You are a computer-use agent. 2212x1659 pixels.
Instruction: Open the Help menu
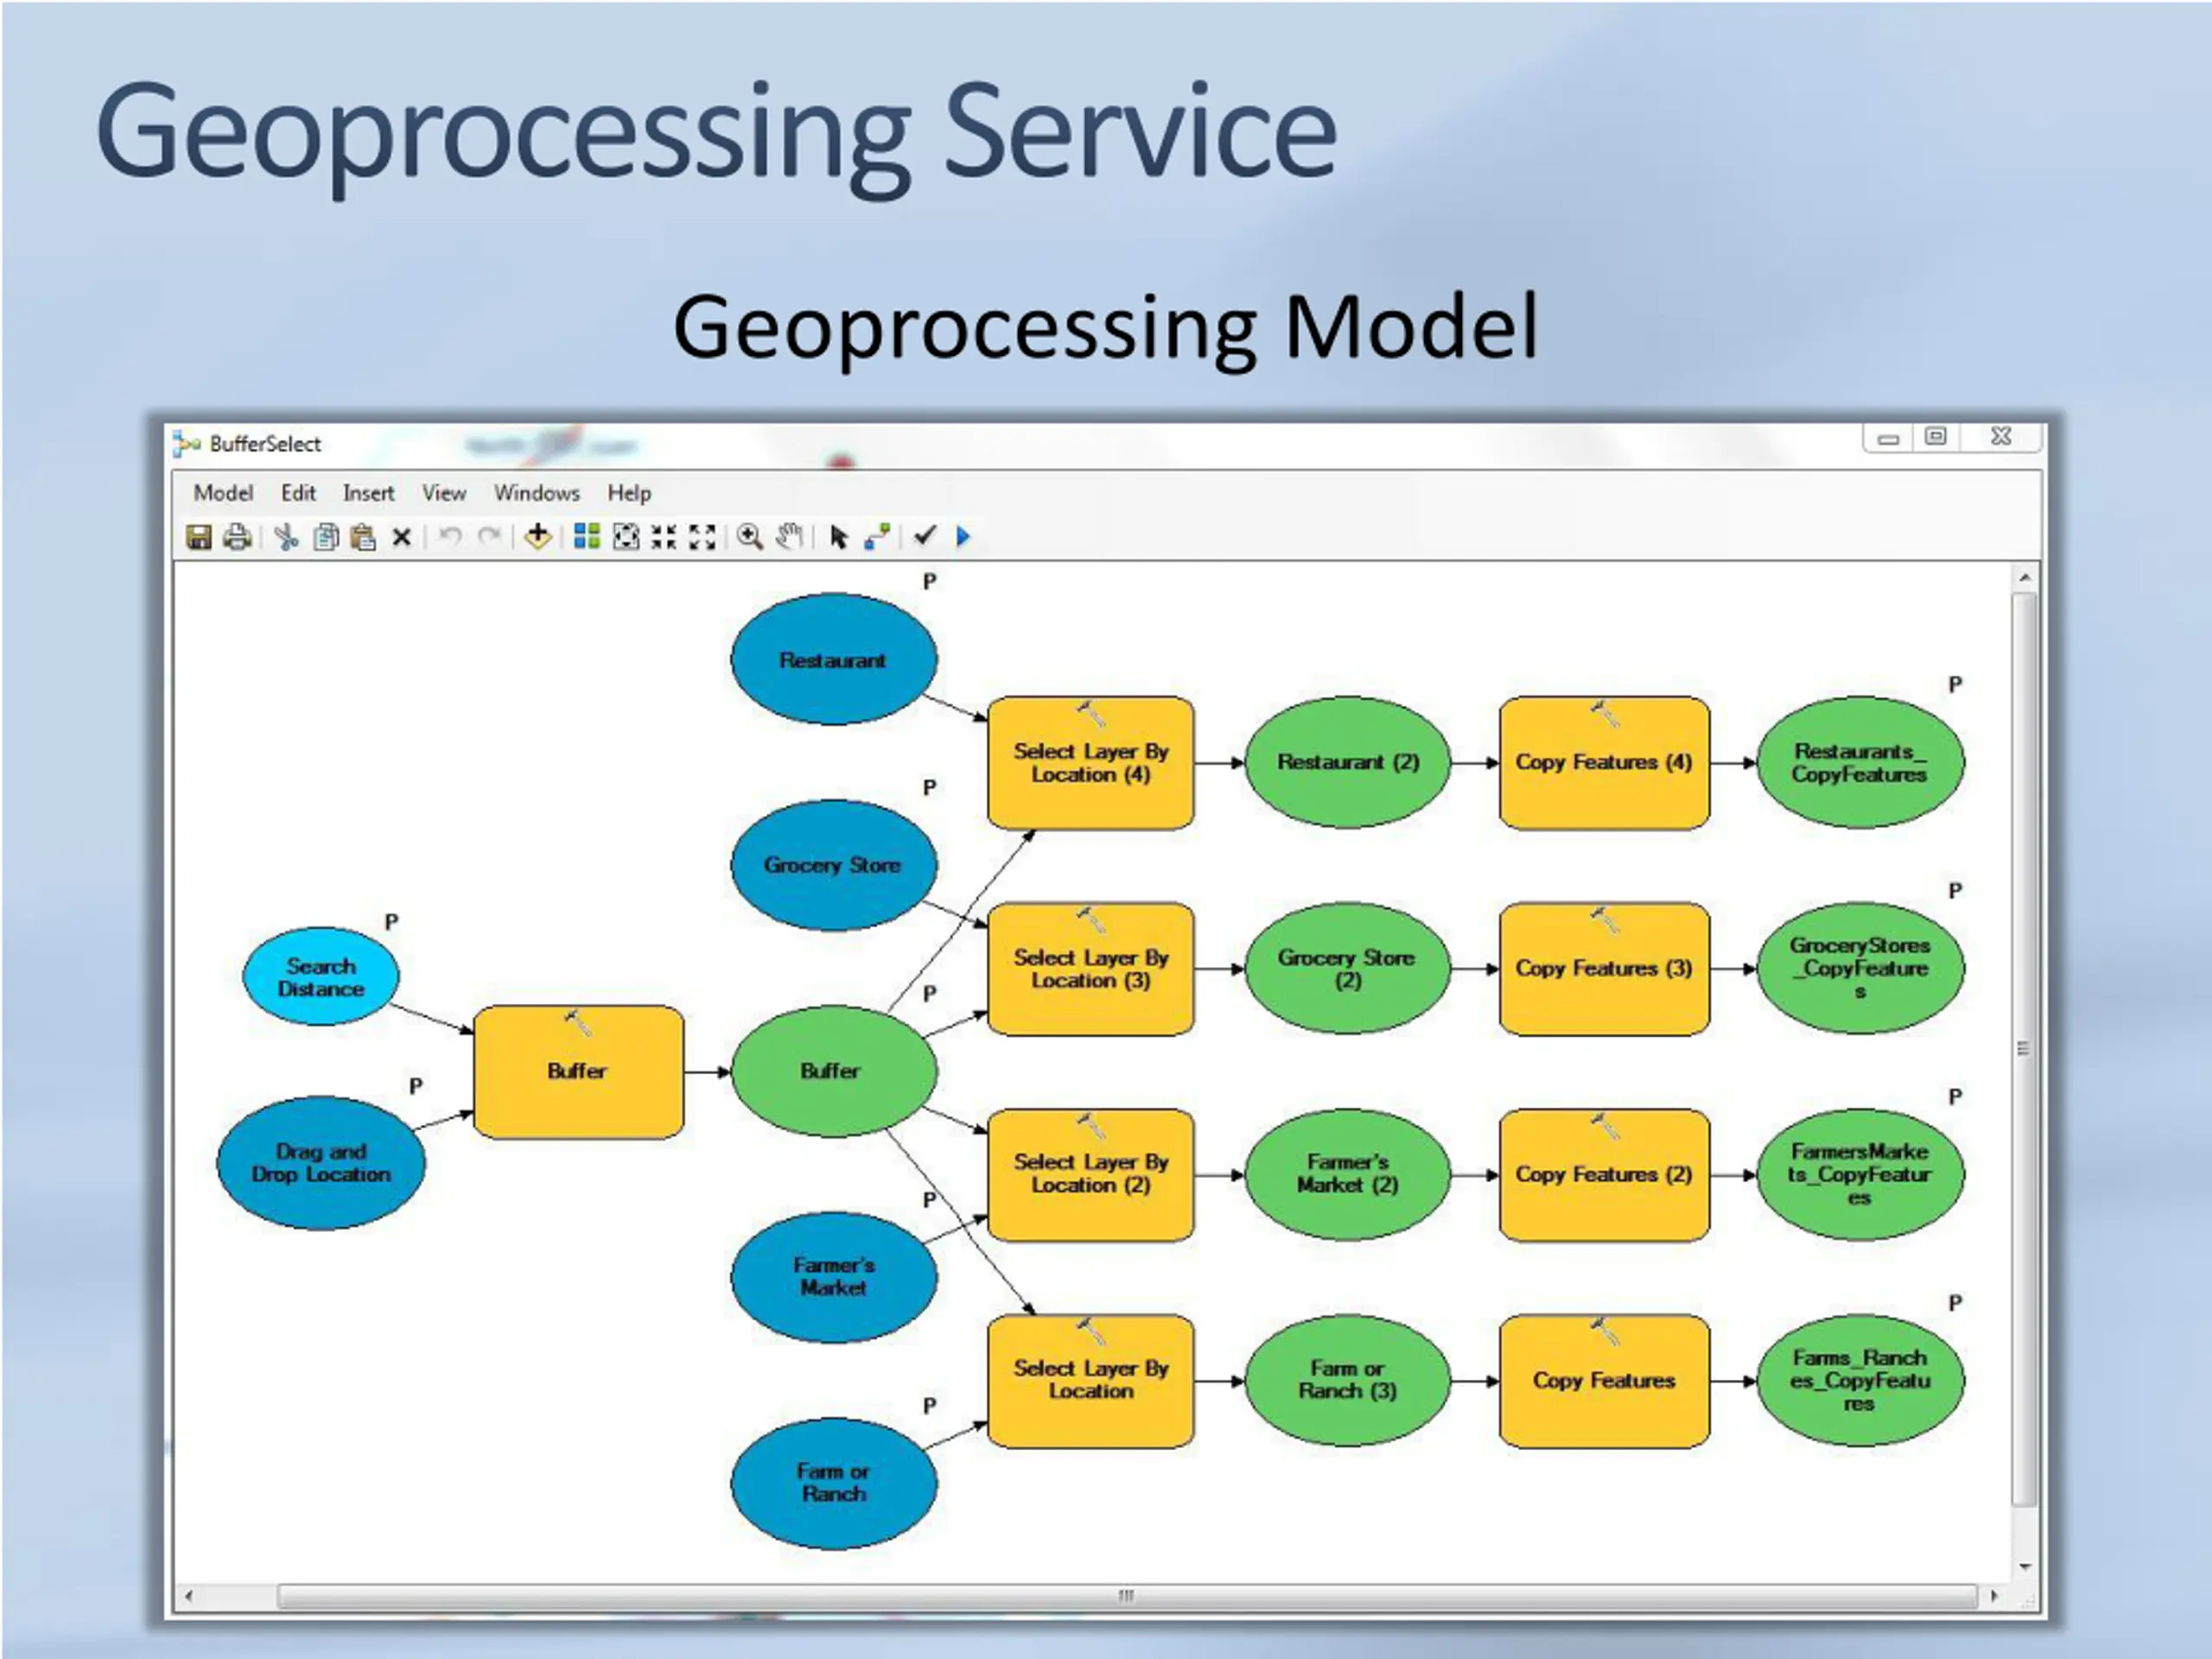click(x=629, y=493)
